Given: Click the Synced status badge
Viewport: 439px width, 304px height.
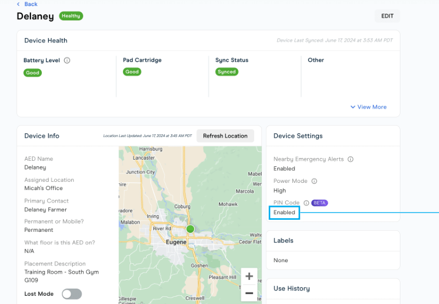Looking at the screenshot, I should pyautogui.click(x=227, y=72).
